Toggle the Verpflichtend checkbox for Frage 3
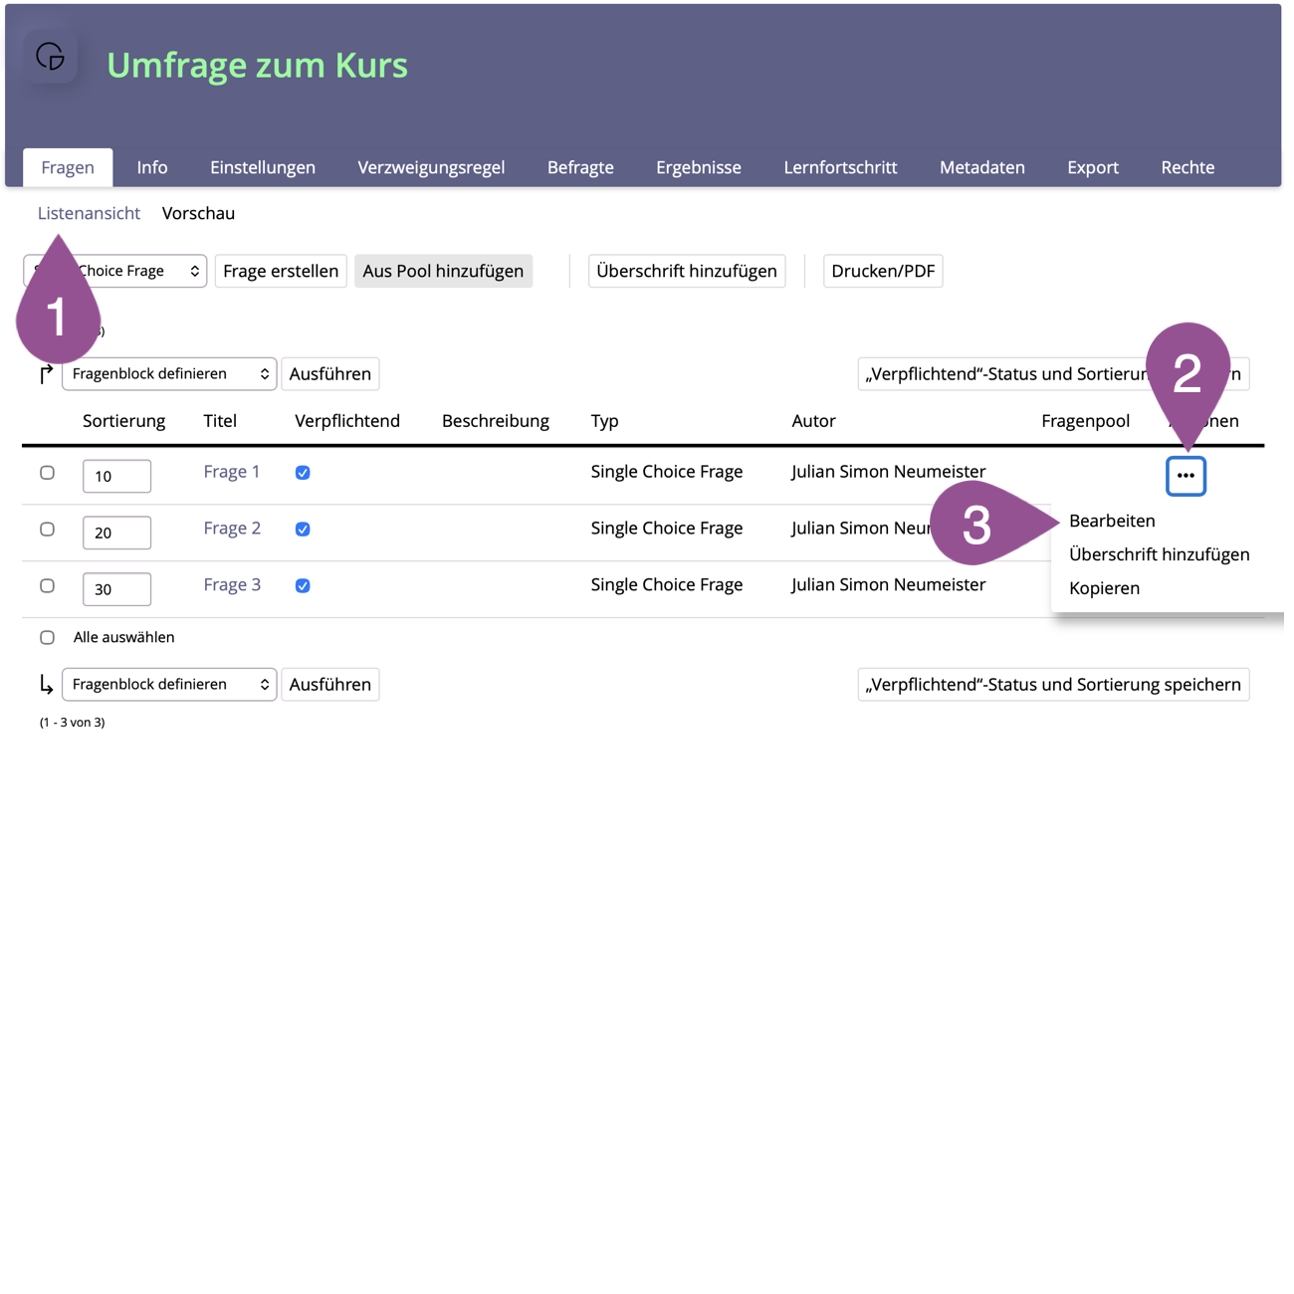This screenshot has height=1294, width=1294. coord(303,586)
